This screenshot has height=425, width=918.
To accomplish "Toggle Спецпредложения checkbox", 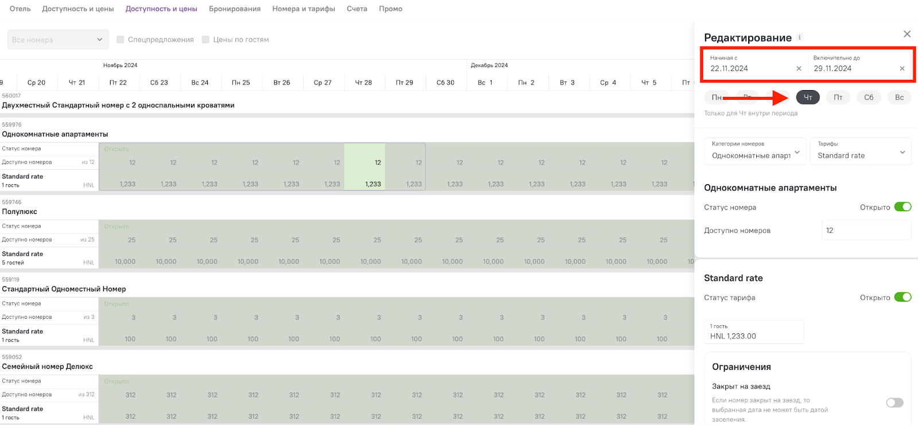I will coord(120,40).
